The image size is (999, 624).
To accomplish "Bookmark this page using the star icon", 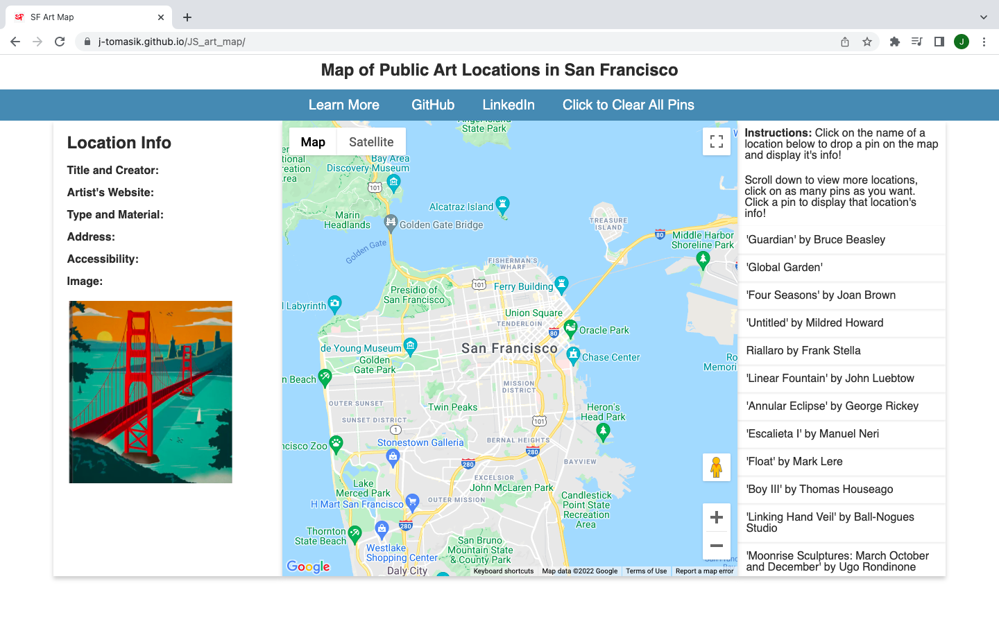I will click(x=867, y=42).
